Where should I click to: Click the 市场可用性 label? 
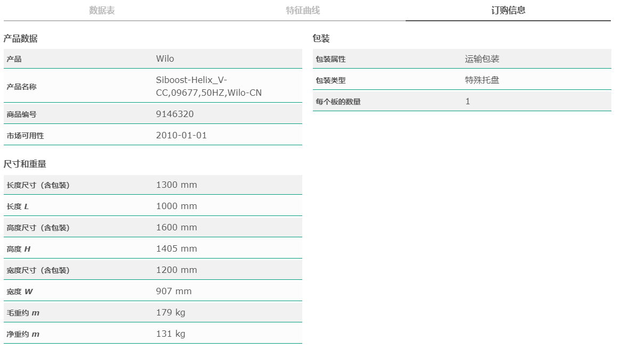click(x=26, y=136)
